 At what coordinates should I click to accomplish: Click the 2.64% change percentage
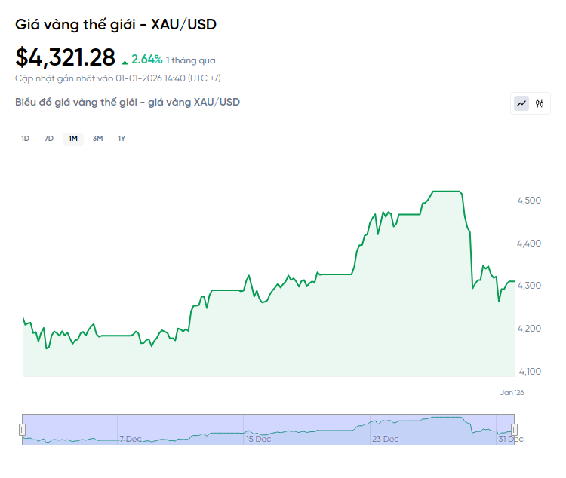[147, 59]
